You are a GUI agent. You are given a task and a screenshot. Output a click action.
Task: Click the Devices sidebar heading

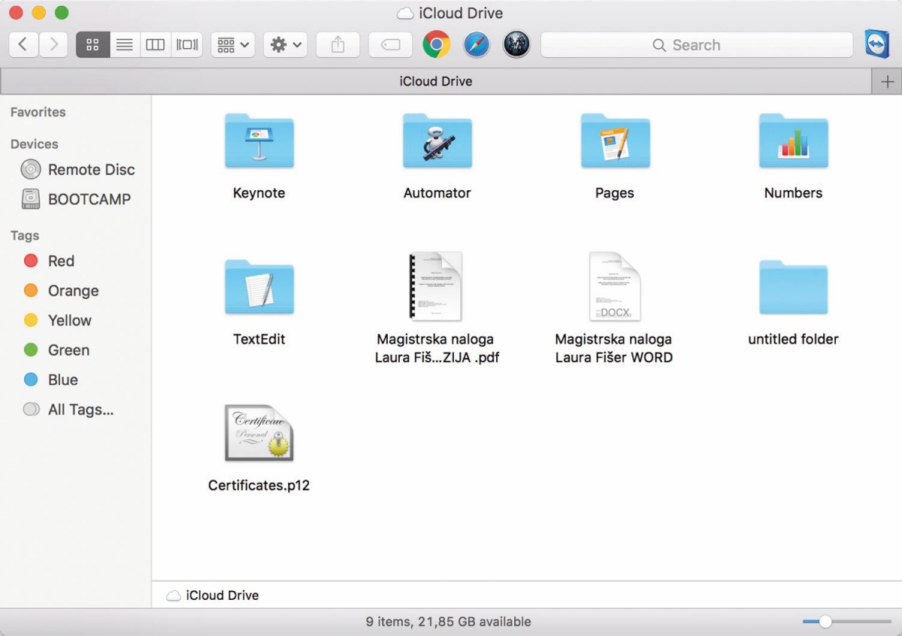tap(34, 144)
